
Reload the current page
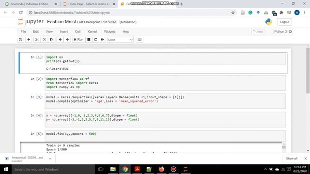click(21, 13)
